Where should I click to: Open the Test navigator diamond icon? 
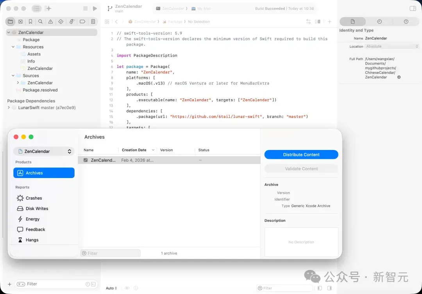click(x=61, y=21)
